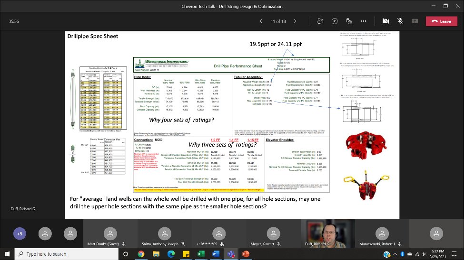The height and width of the screenshot is (261, 465).
Task: Click the shared Drillpipe Spec Sheet slide
Action: pyautogui.click(x=232, y=125)
